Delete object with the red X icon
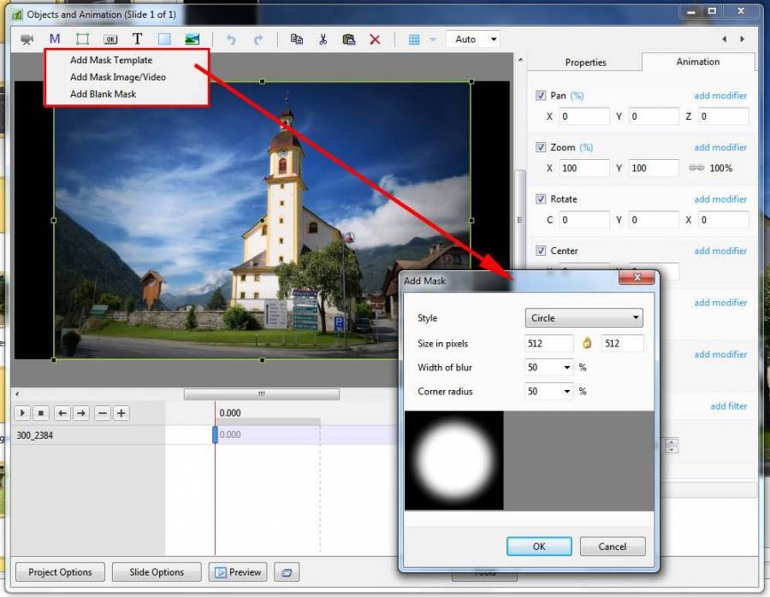Viewport: 770px width, 597px height. coord(375,39)
